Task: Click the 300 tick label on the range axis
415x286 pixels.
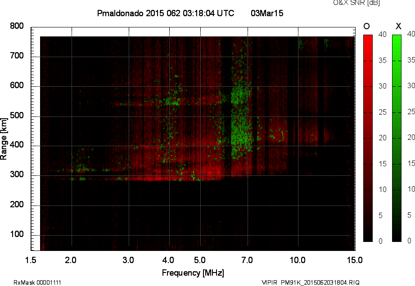Action: coord(17,174)
